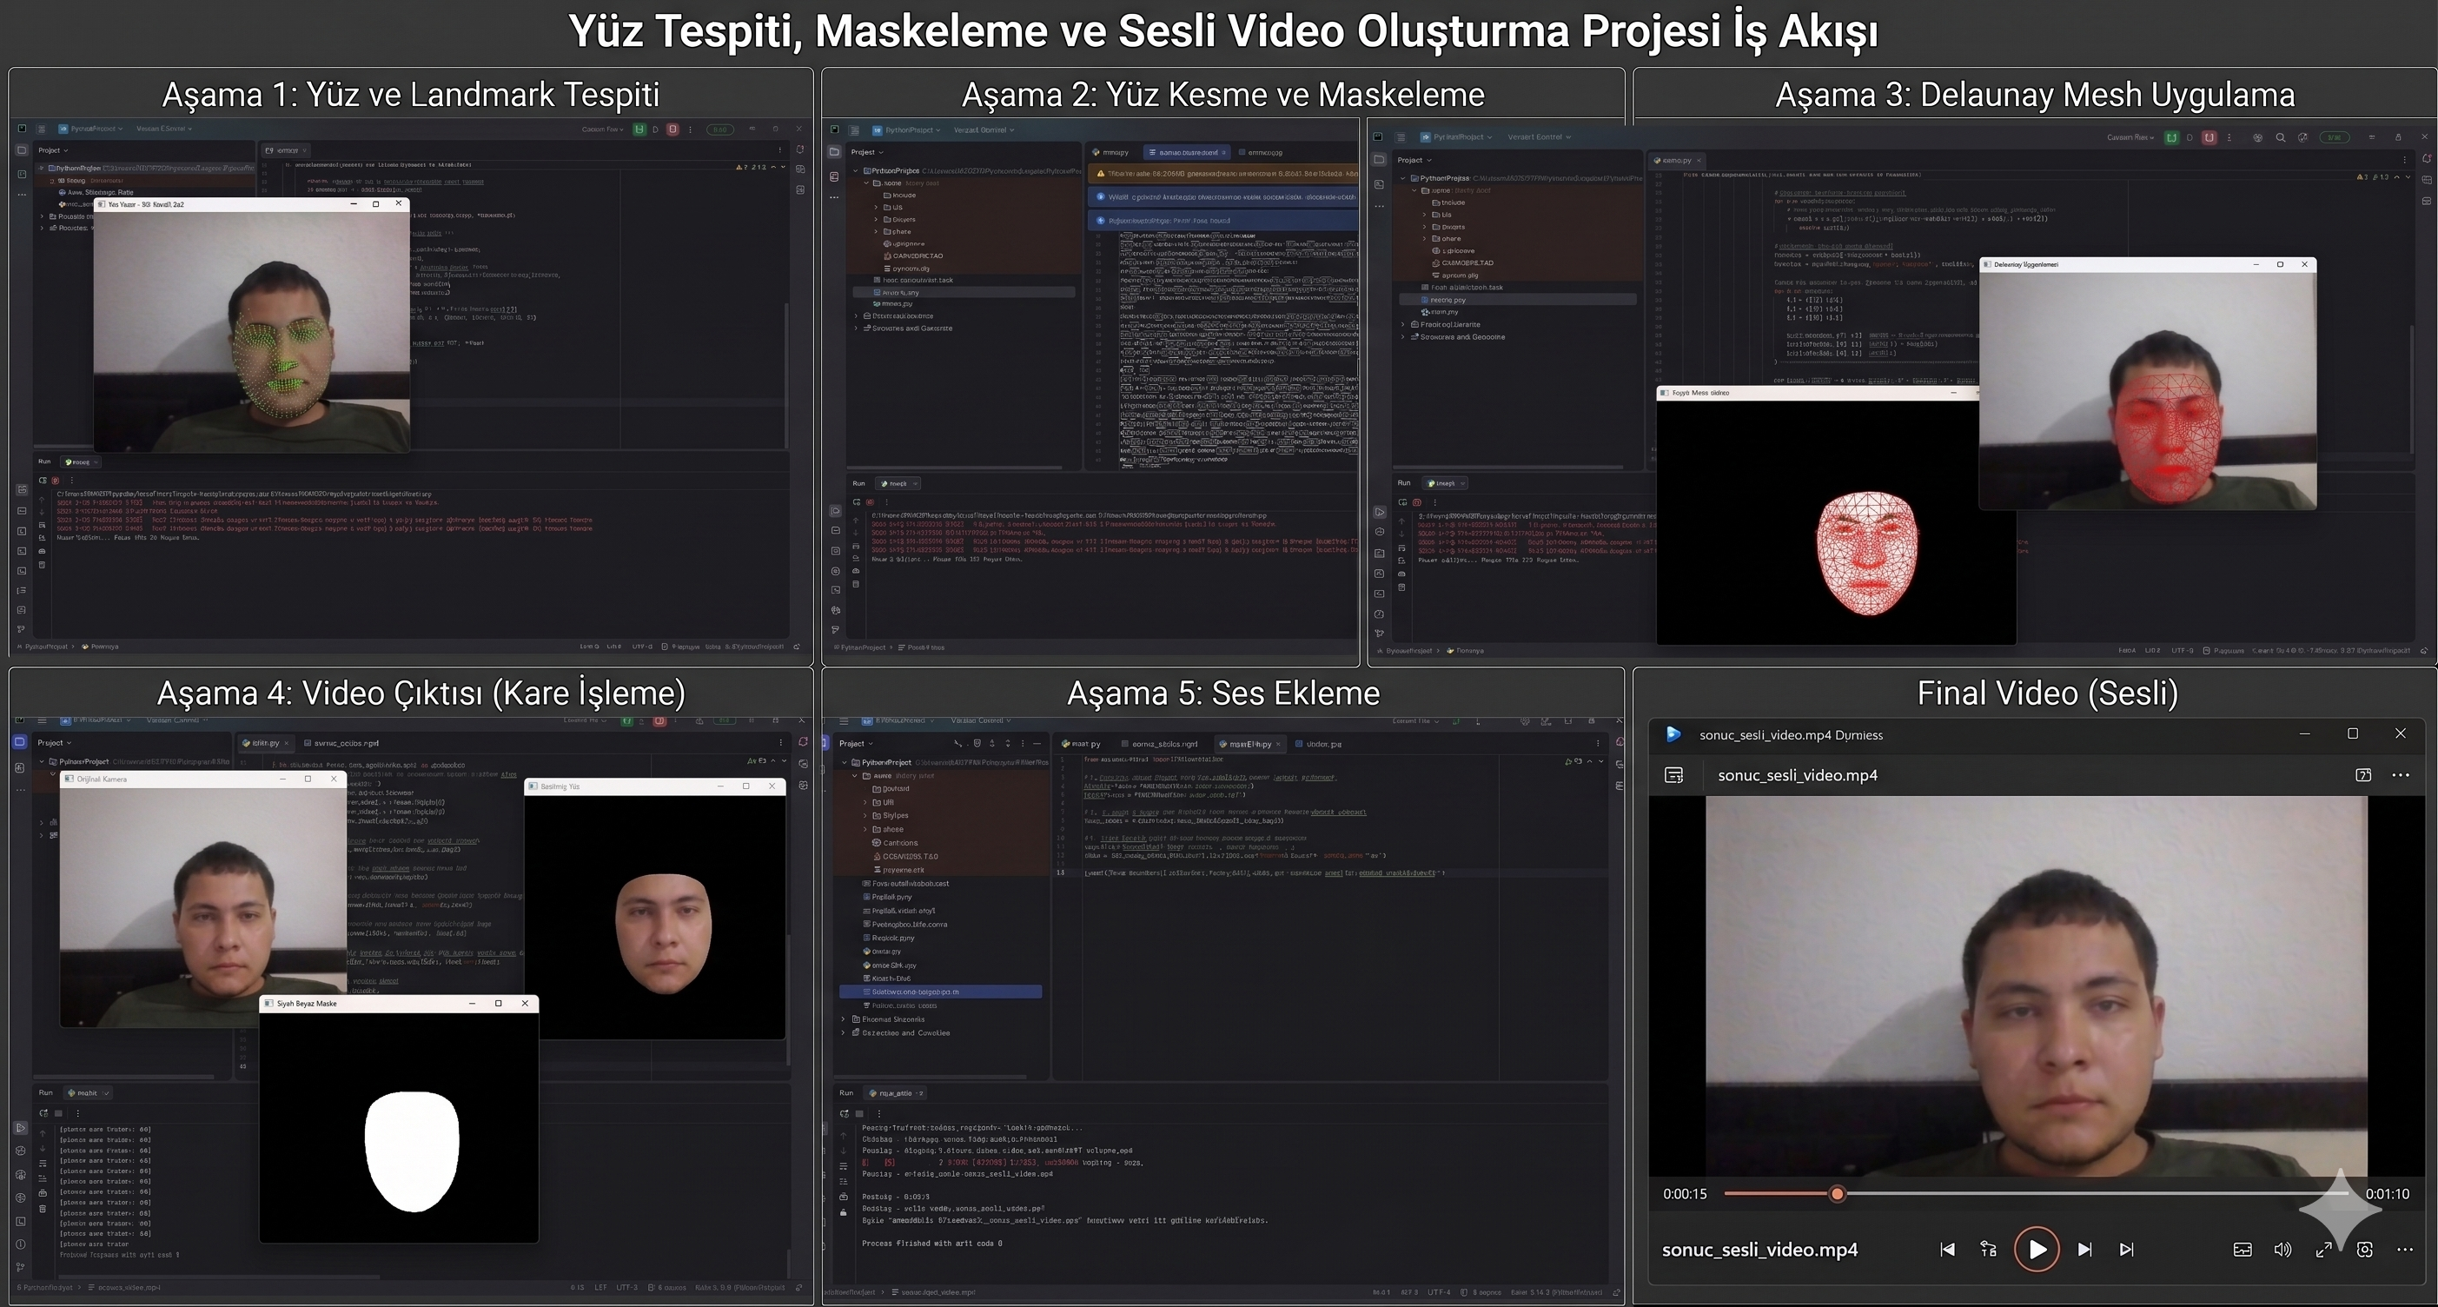Open subtitles/captions icon in the media player

pyautogui.click(x=2243, y=1250)
